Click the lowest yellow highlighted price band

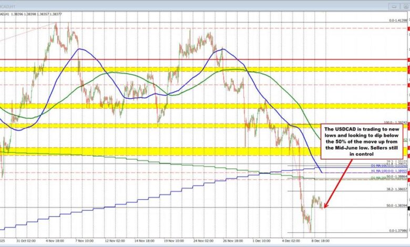(158, 151)
